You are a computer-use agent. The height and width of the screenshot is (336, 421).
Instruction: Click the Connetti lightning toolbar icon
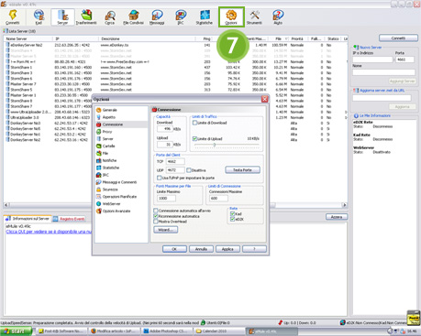[13, 17]
